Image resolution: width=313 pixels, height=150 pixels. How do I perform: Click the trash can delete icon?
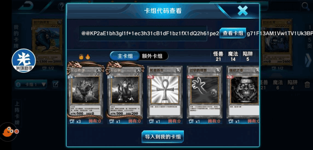click(307, 84)
